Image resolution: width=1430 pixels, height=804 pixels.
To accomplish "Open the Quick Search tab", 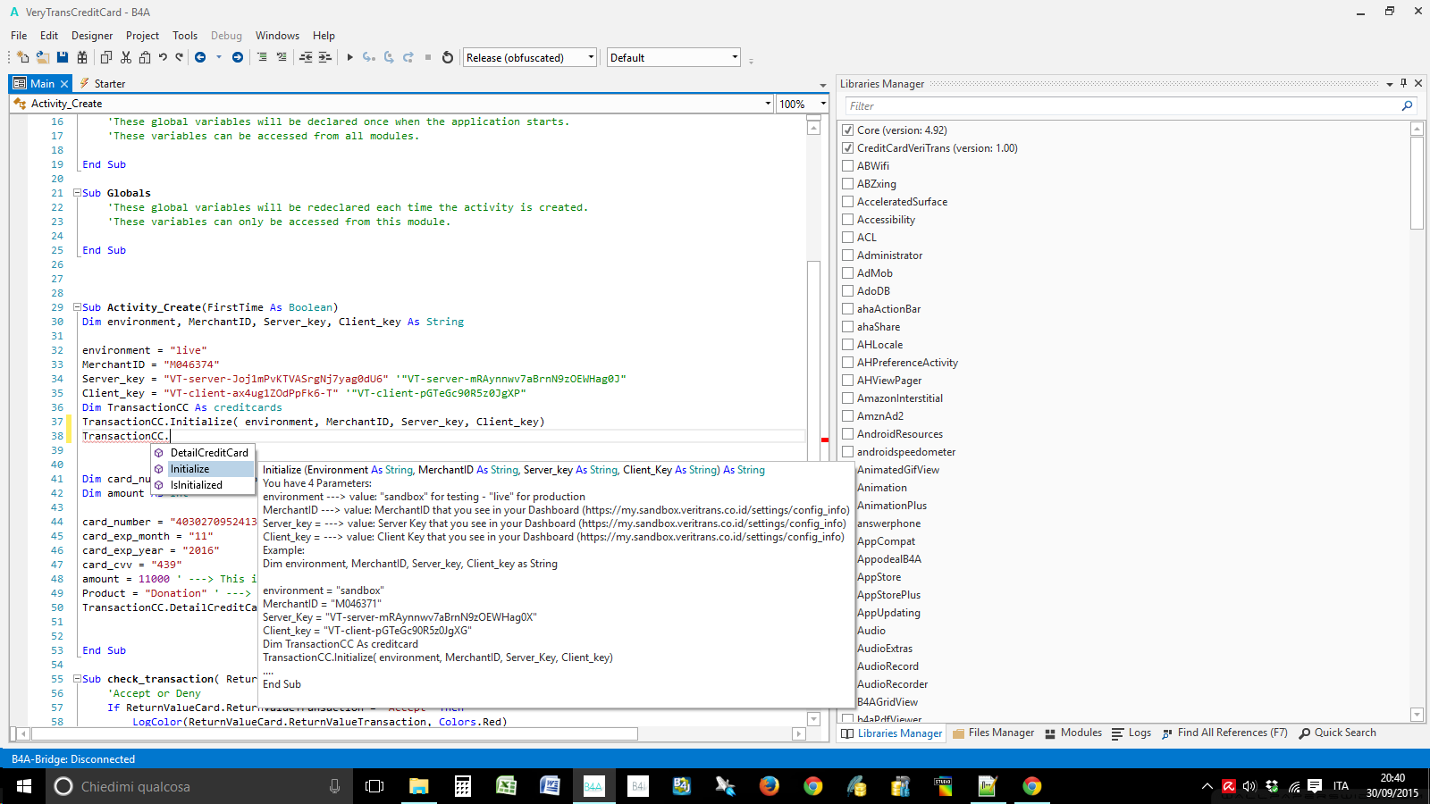I will [x=1337, y=733].
